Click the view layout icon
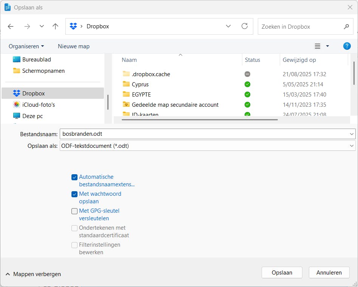Viewport: 358px width, 287px height. click(x=318, y=46)
